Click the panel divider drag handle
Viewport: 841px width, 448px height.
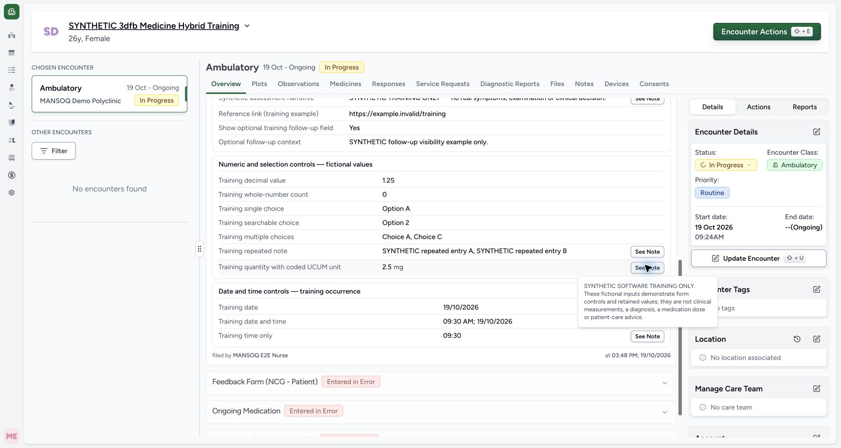point(200,249)
